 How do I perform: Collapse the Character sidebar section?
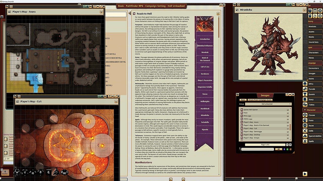click(305, 110)
